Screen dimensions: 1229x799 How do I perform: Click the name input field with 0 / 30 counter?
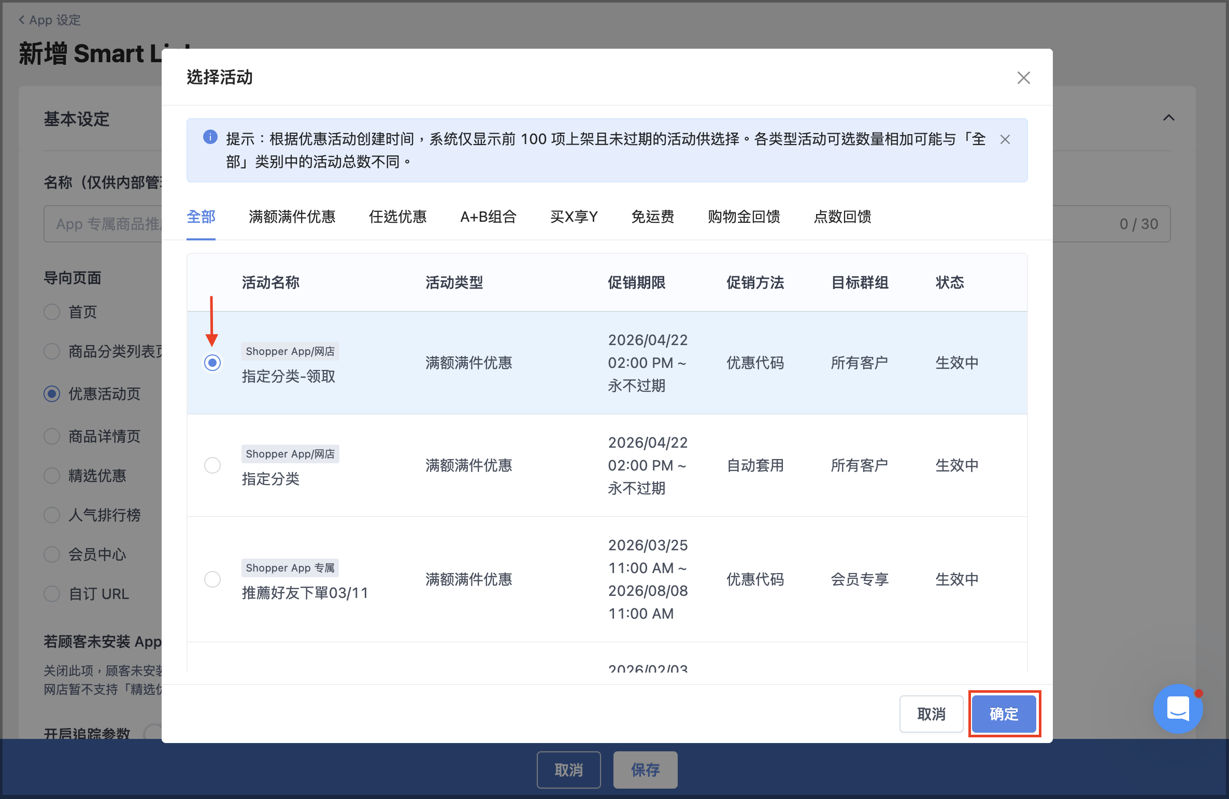pyautogui.click(x=607, y=224)
